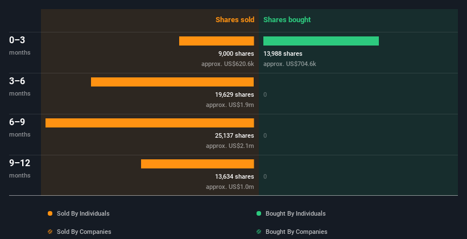This screenshot has height=239, width=467.
Task: Click the orange 0–3 months sold bar
Action: click(x=217, y=41)
